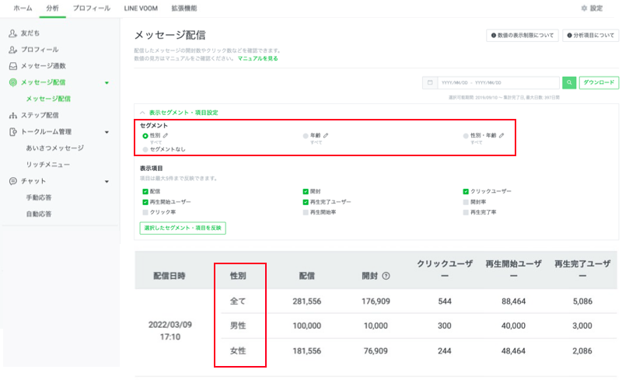This screenshot has width=636, height=380.
Task: Edit the 性別・年齢 segment pencil icon
Action: pyautogui.click(x=501, y=135)
